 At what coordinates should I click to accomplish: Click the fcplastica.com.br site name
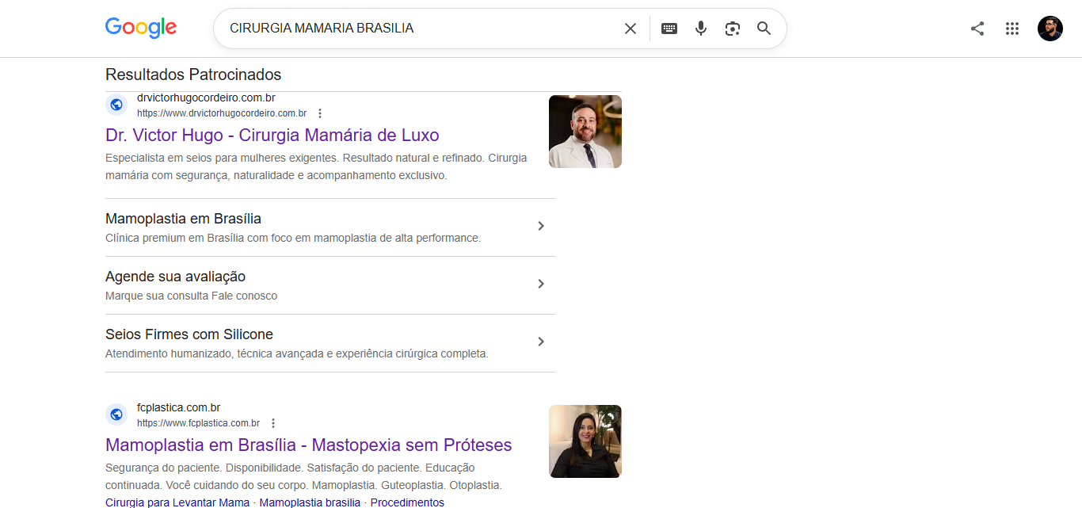tap(178, 407)
